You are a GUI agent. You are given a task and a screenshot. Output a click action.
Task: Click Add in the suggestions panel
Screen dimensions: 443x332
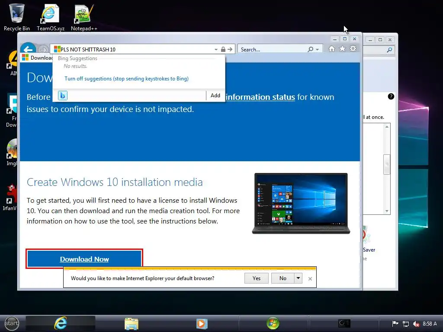point(215,96)
